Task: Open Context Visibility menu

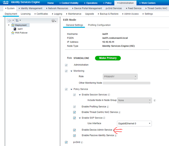Action: 69,3
